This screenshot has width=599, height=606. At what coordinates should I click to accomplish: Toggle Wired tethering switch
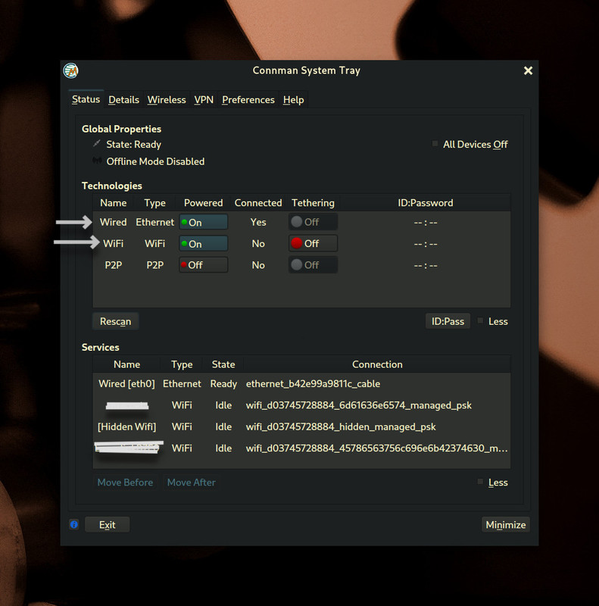313,222
